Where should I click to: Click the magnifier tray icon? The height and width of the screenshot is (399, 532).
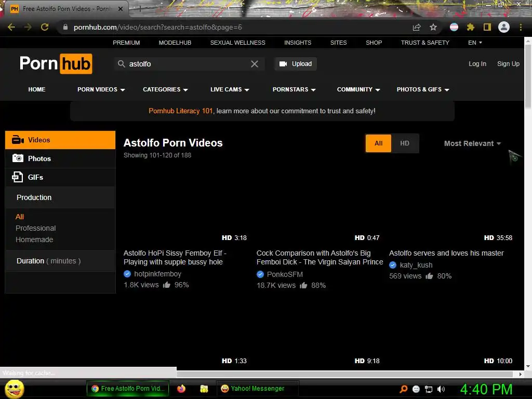pyautogui.click(x=403, y=389)
